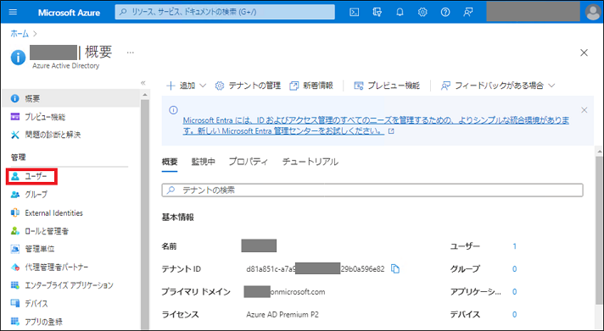Open 問題の診断と解決 in the sidebar
This screenshot has width=604, height=331.
click(46, 135)
